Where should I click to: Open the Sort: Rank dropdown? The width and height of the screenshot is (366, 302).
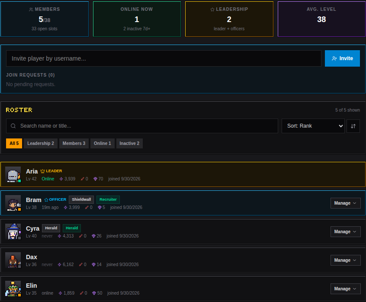point(313,126)
